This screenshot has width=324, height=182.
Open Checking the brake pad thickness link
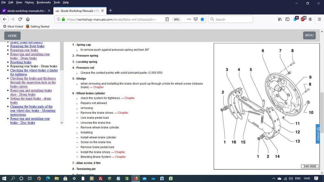pyautogui.click(x=33, y=82)
